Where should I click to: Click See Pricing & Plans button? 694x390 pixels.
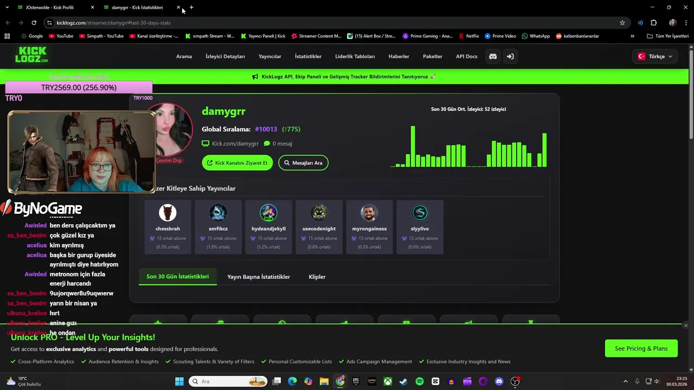click(x=641, y=348)
